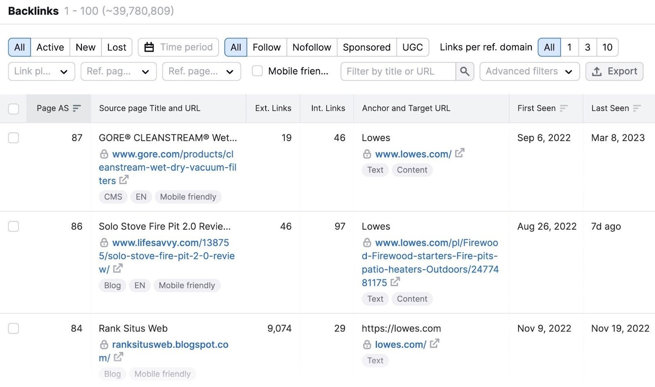This screenshot has width=655, height=387.
Task: Select Follow link type tab
Action: [x=267, y=47]
